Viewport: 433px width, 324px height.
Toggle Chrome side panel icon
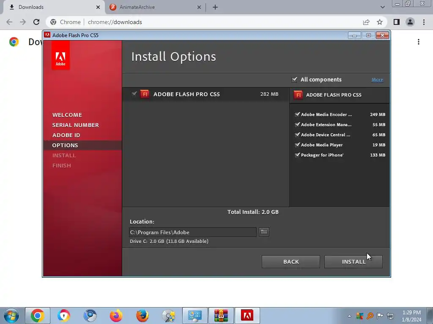tap(397, 22)
